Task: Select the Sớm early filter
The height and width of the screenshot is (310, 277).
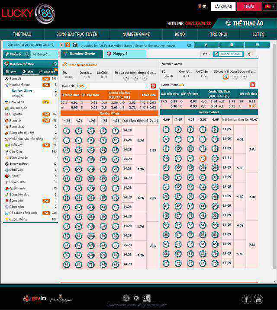Action: click(11, 72)
